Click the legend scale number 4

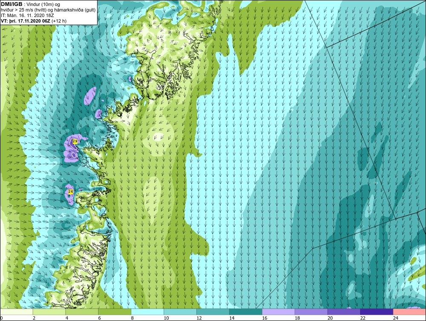[x=67, y=318]
